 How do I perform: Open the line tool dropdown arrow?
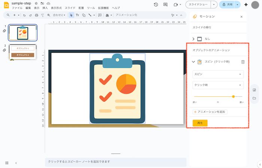[x=94, y=15]
